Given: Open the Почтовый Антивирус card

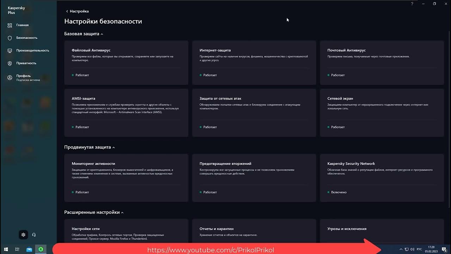Looking at the screenshot, I should point(382,63).
